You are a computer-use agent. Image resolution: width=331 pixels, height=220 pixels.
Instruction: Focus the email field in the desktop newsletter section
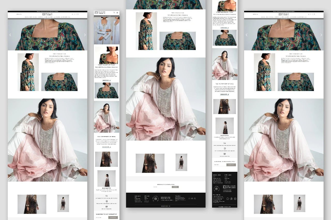[x=162, y=187]
